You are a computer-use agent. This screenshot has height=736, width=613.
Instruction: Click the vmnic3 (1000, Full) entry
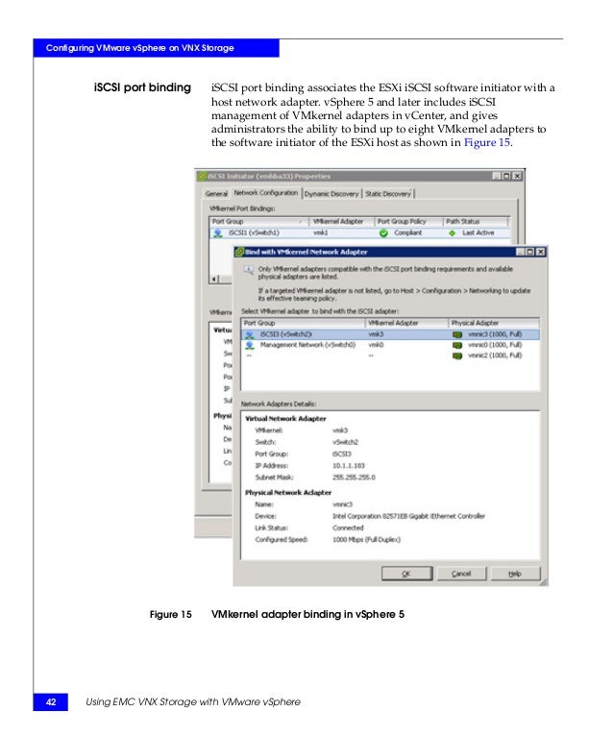(x=495, y=334)
